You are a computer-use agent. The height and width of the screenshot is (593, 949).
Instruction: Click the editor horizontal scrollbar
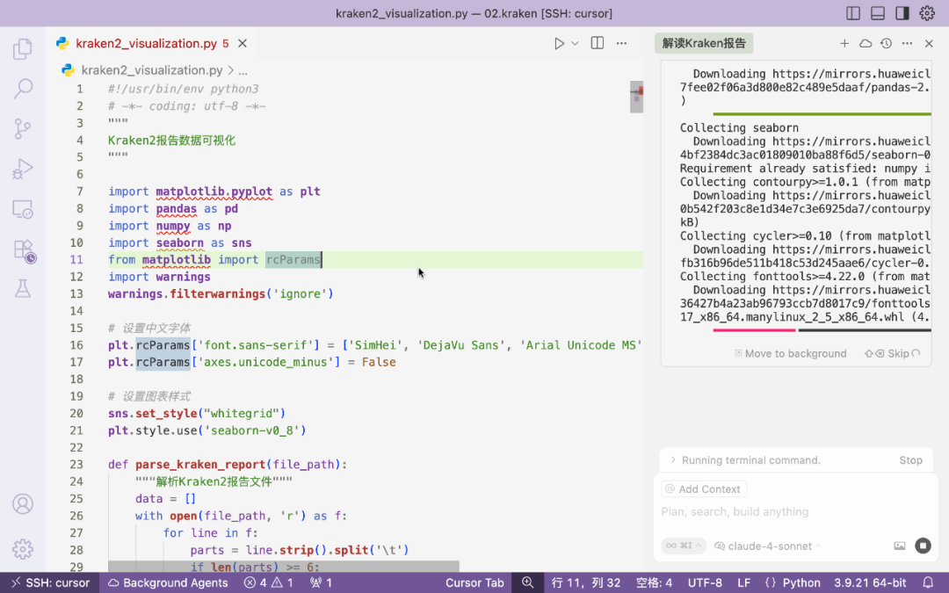tap(283, 567)
